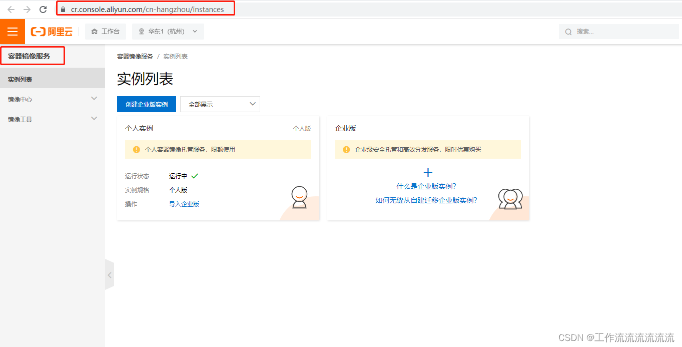
Task: Go forward in browser history
Action: (27, 10)
